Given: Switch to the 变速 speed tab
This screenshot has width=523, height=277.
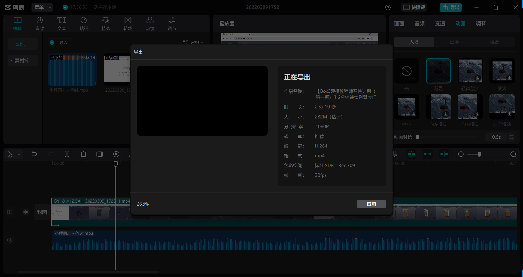Looking at the screenshot, I should click(440, 24).
